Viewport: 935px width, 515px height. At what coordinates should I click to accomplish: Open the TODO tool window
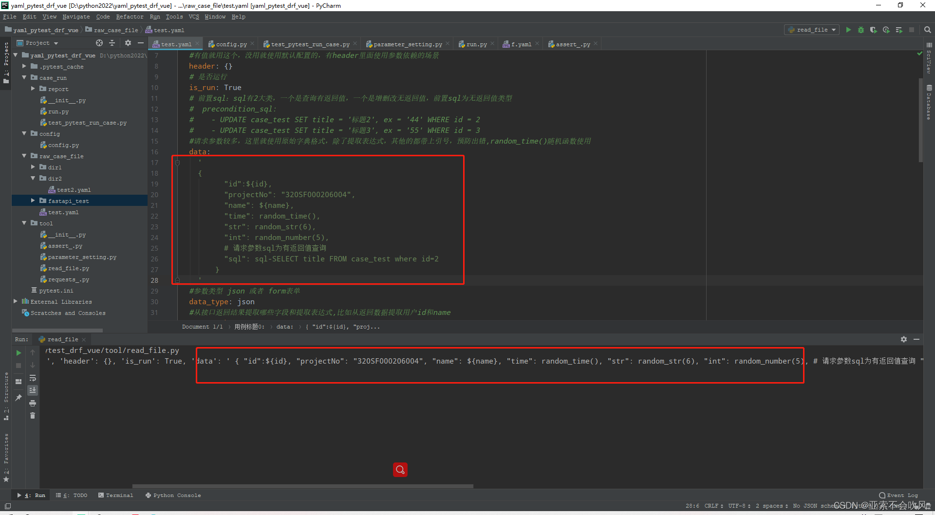click(x=71, y=496)
